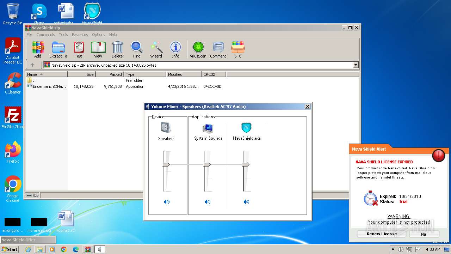Open Internet Explorer from taskbar

click(28, 249)
